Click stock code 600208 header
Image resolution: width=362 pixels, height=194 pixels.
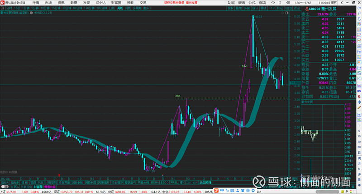314,9
